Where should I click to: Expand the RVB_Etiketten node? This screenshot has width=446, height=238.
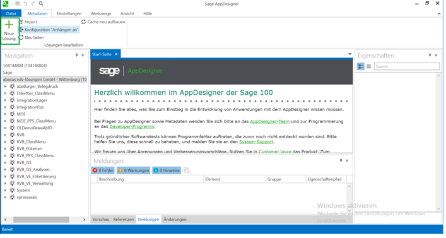tap(5, 149)
